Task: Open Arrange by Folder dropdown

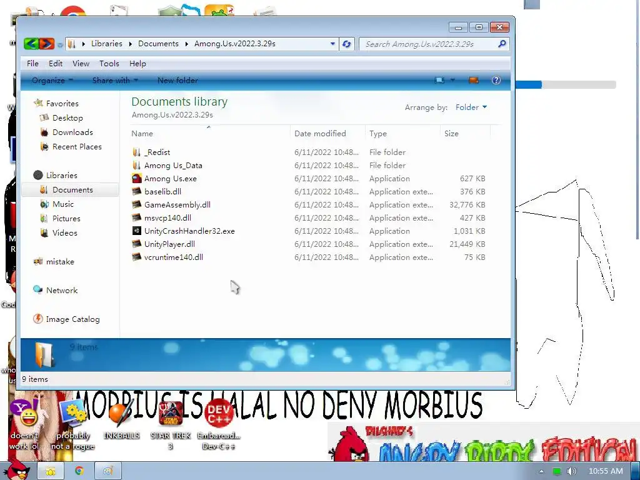Action: click(x=471, y=107)
